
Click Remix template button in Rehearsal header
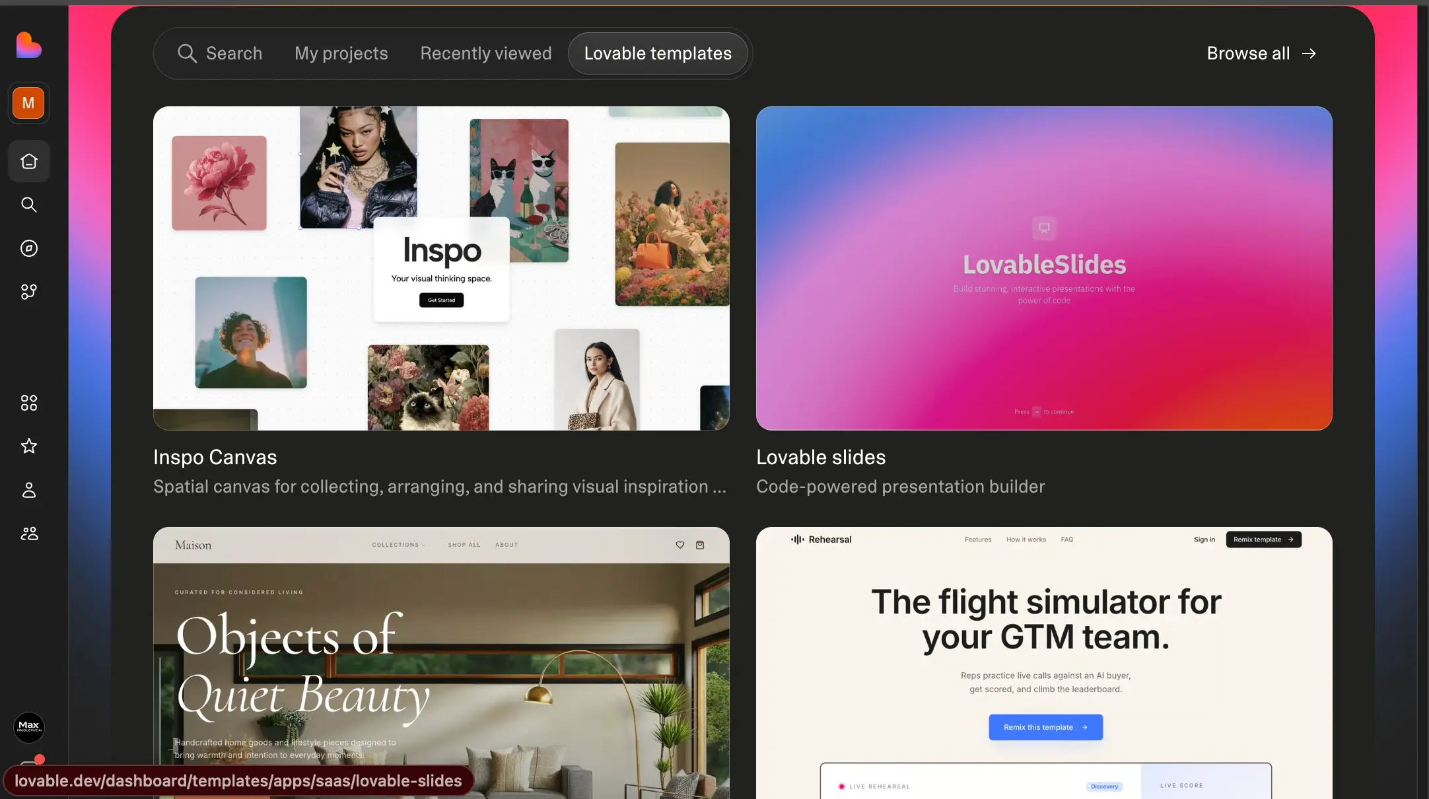tap(1263, 539)
